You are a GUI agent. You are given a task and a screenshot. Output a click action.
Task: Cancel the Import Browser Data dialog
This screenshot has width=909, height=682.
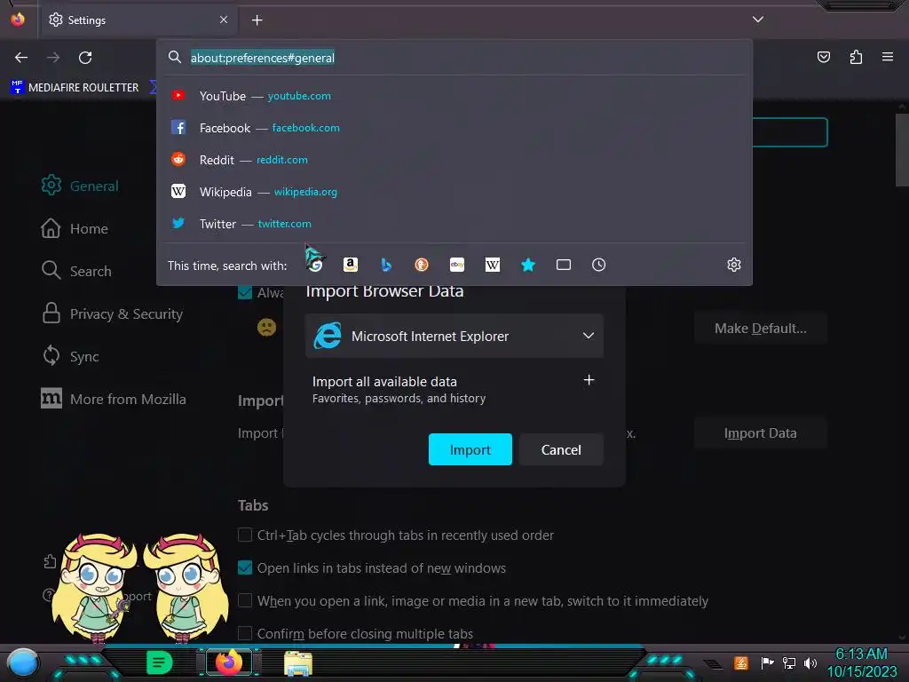tap(561, 449)
